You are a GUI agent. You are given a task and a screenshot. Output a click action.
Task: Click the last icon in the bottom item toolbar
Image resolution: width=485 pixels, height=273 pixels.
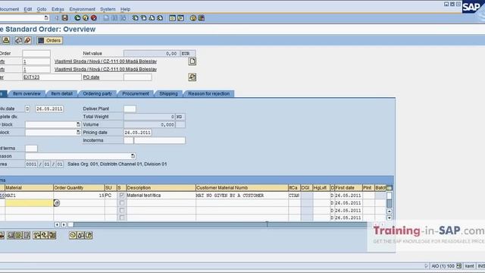(89, 235)
